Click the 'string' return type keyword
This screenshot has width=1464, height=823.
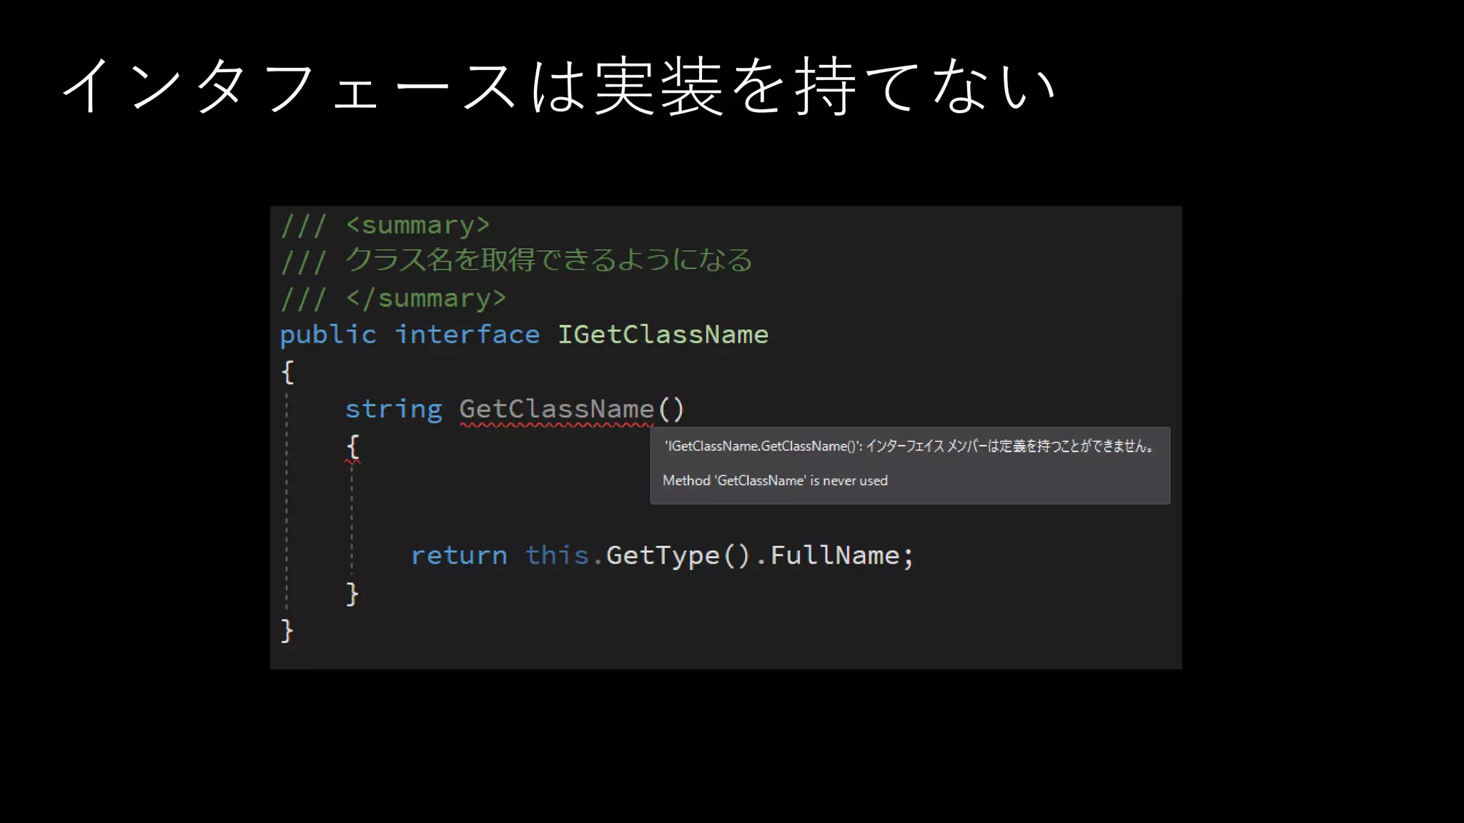pos(394,409)
